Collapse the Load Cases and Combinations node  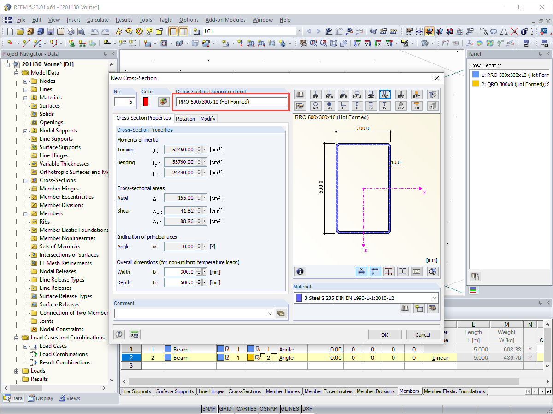(x=17, y=338)
